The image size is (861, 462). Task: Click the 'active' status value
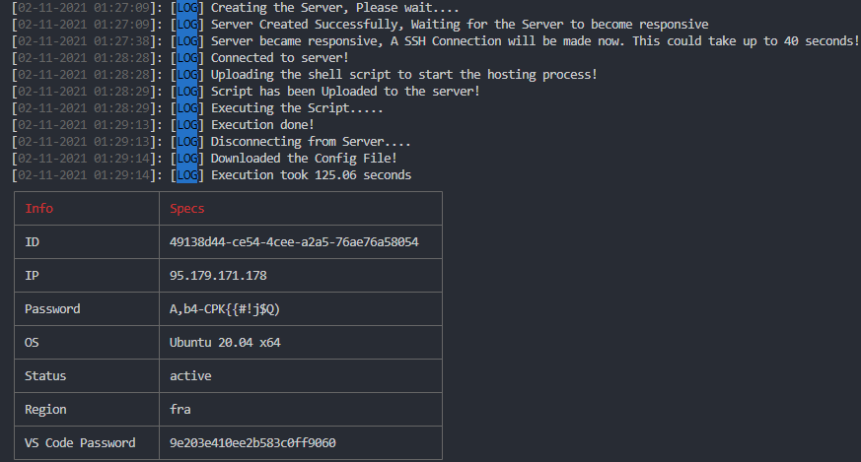pos(190,376)
